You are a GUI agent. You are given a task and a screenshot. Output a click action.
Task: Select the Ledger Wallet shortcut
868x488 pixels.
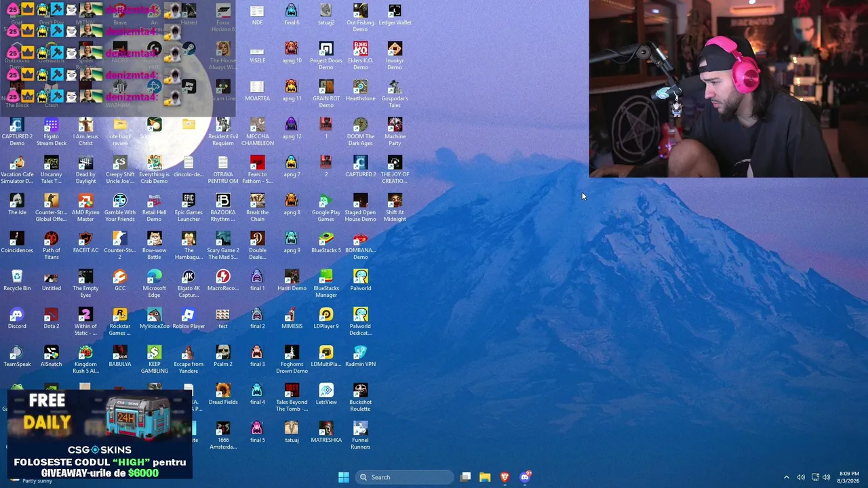click(x=395, y=15)
